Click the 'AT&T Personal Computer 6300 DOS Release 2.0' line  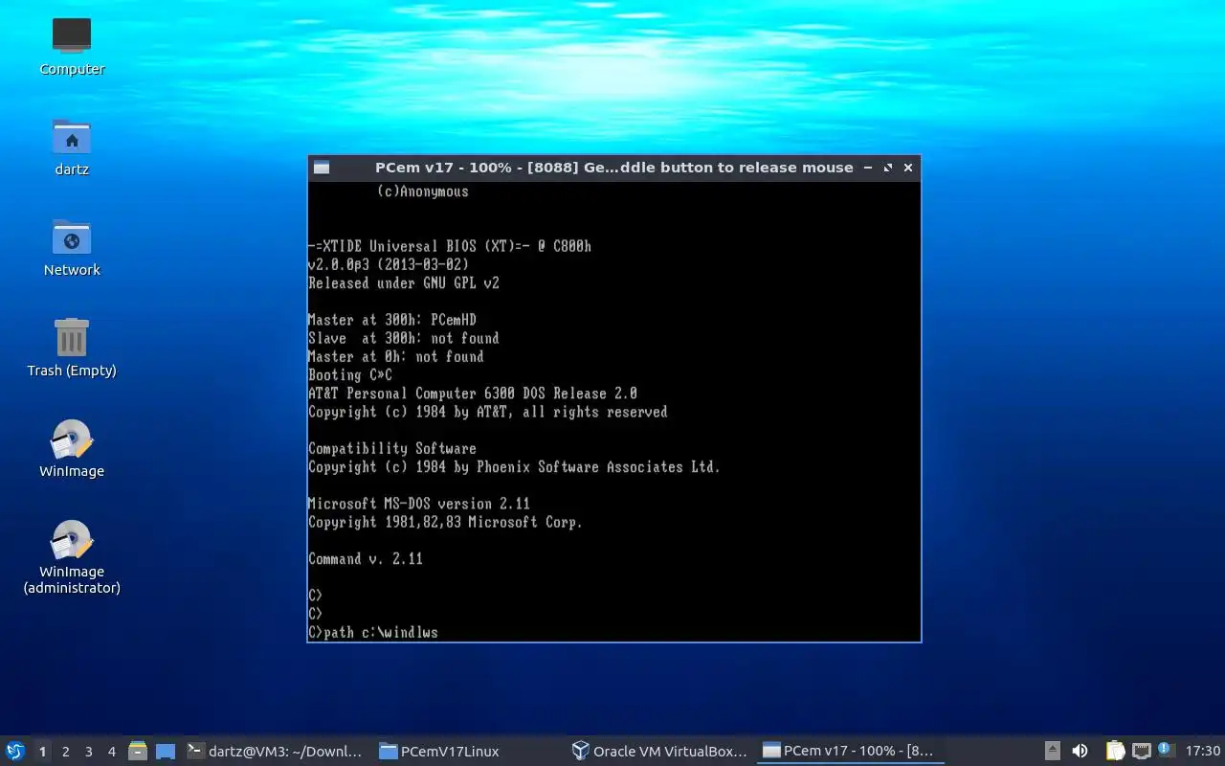pyautogui.click(x=473, y=394)
